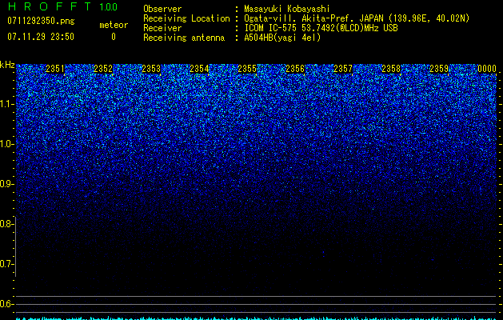The height and width of the screenshot is (320, 503).
Task: Click the 2352 time marker
Action: 103,69
